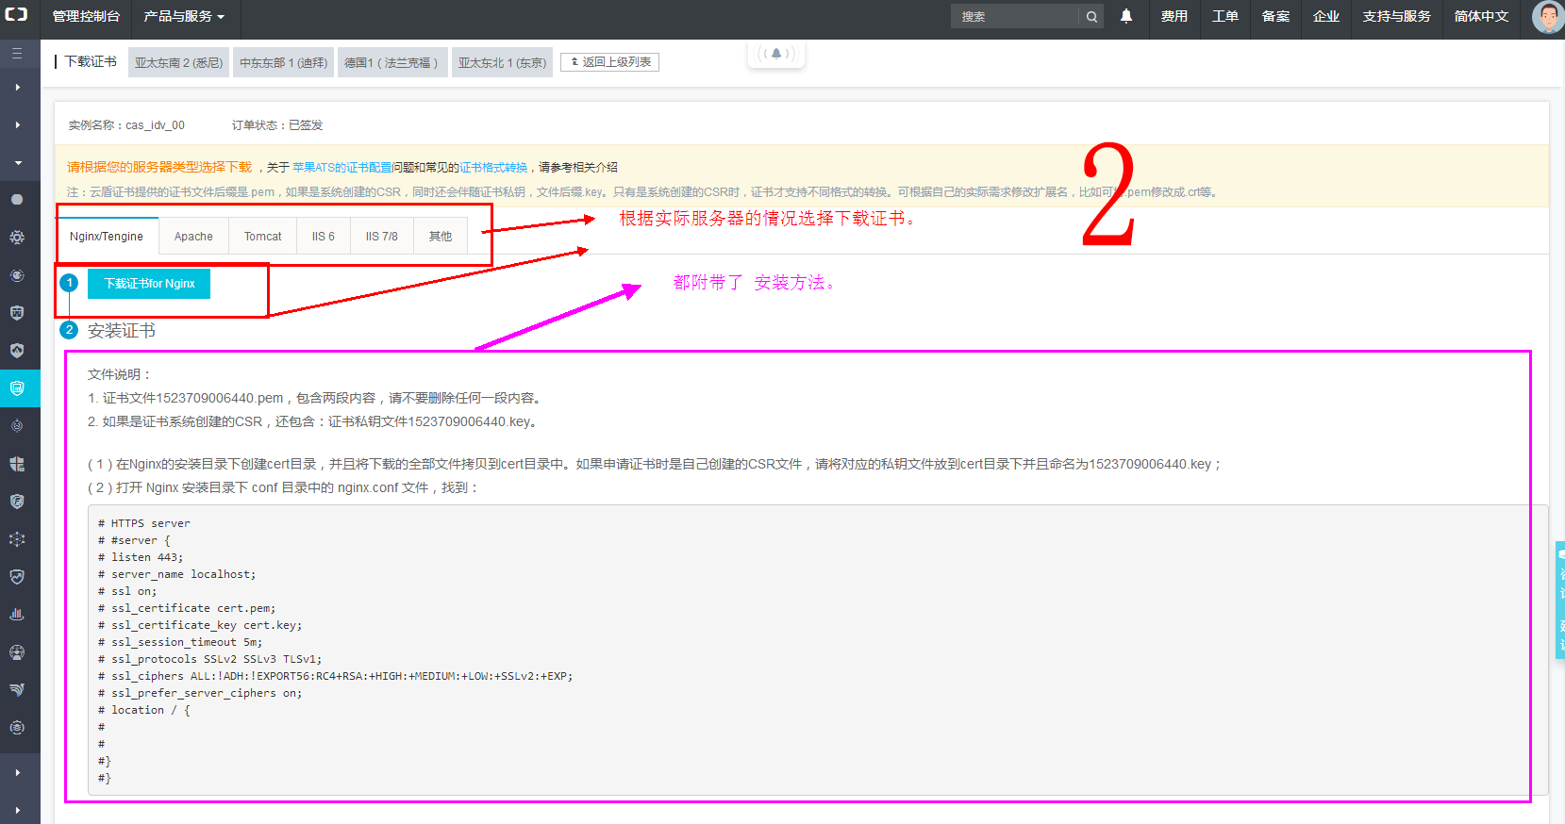
Task: Collapse the expanded sidebar section down-arrow
Action: pos(17,162)
